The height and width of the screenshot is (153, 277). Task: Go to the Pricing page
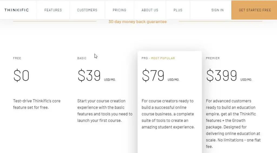tap(119, 10)
